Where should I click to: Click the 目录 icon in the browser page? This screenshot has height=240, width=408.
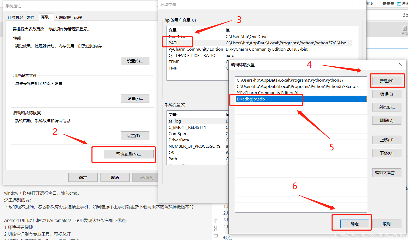point(405,30)
